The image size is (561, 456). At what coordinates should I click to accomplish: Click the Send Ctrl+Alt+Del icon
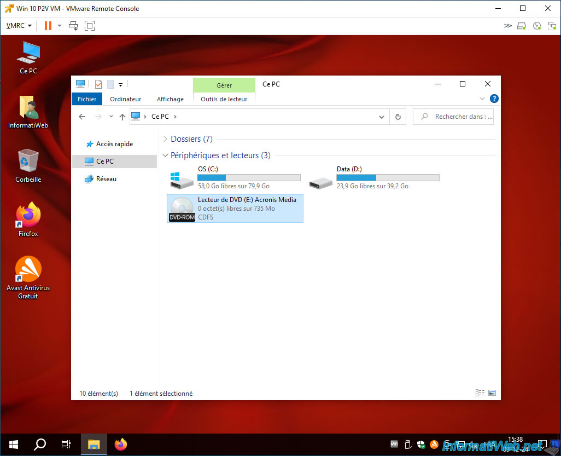(x=73, y=25)
